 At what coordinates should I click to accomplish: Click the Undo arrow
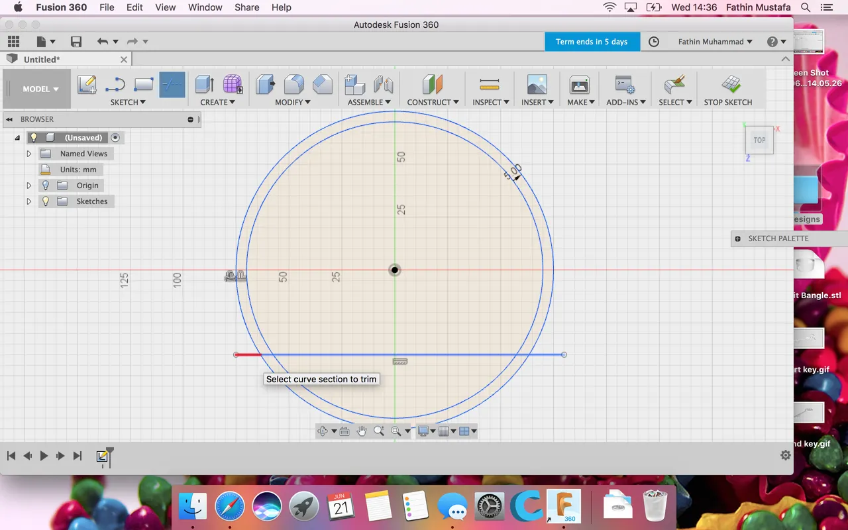click(102, 42)
